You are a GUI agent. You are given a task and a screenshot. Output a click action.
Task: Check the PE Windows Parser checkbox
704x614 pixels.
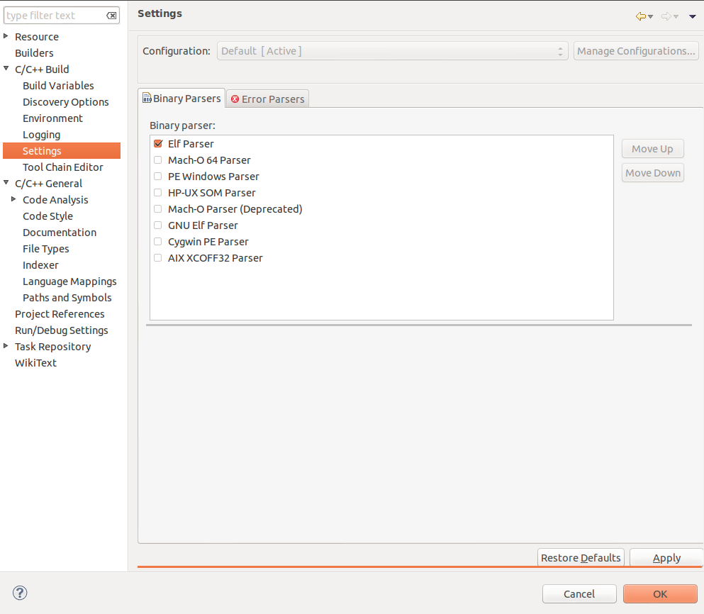[x=157, y=176]
